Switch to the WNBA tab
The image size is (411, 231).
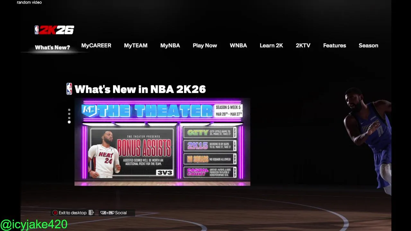tap(238, 46)
